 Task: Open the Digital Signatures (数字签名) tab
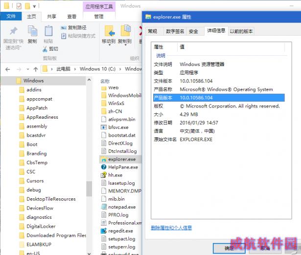click(x=175, y=31)
